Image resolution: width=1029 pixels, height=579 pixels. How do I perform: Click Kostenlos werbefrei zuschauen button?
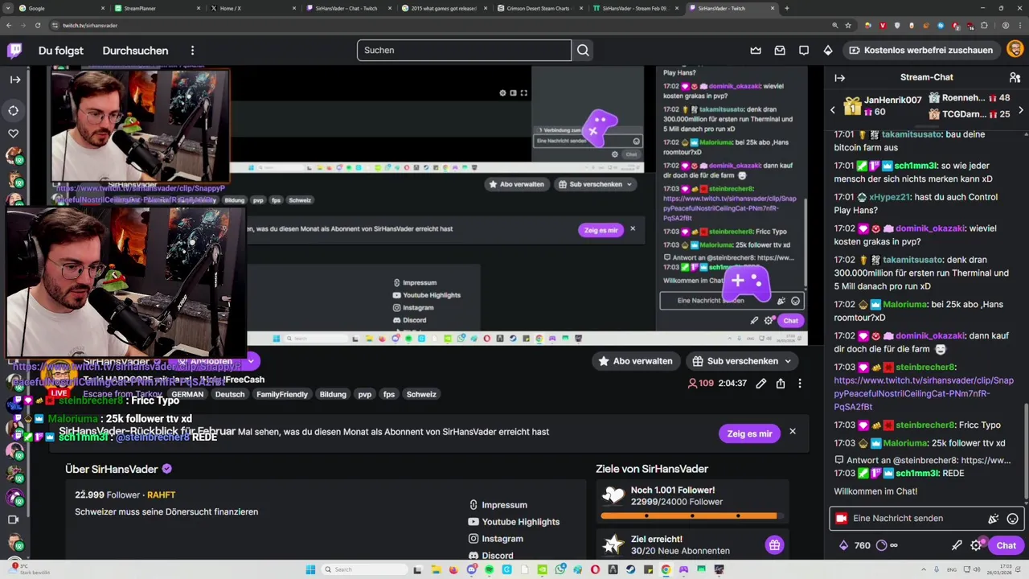coord(921,51)
